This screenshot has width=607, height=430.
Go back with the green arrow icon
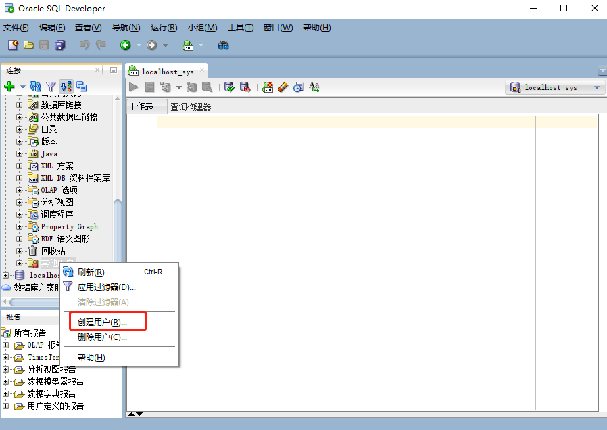[x=126, y=45]
